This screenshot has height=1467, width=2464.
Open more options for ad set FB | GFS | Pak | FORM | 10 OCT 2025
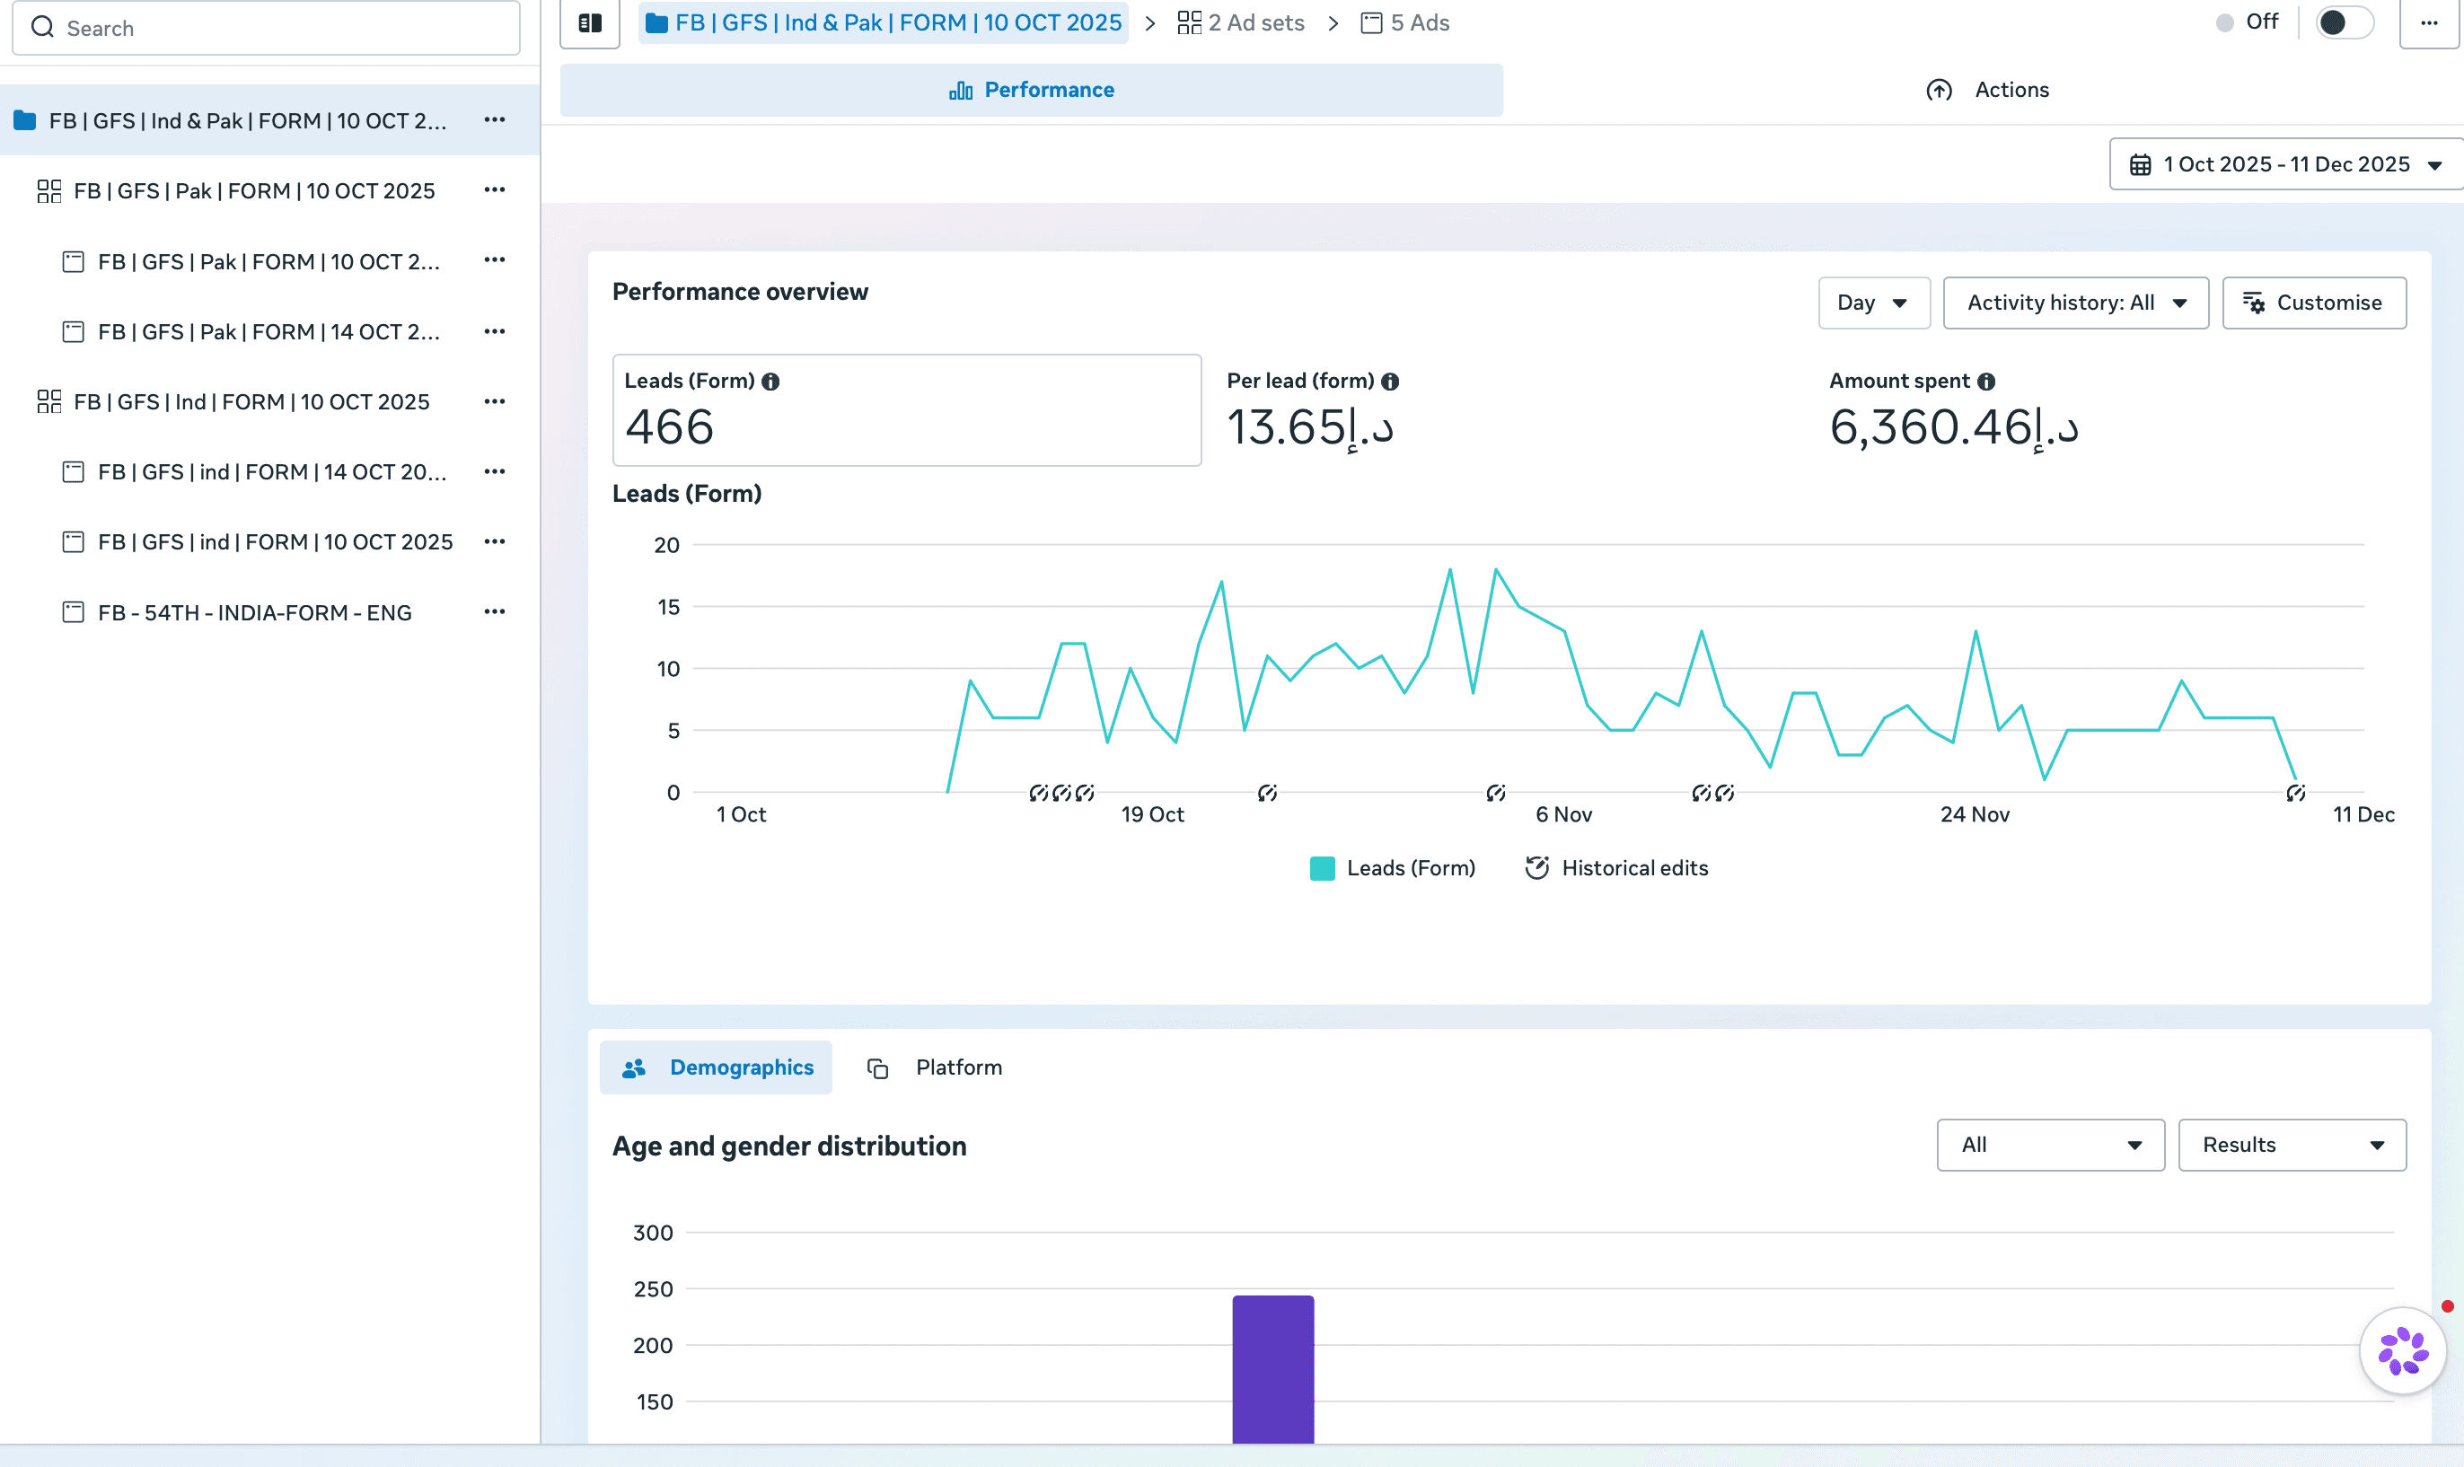click(495, 189)
